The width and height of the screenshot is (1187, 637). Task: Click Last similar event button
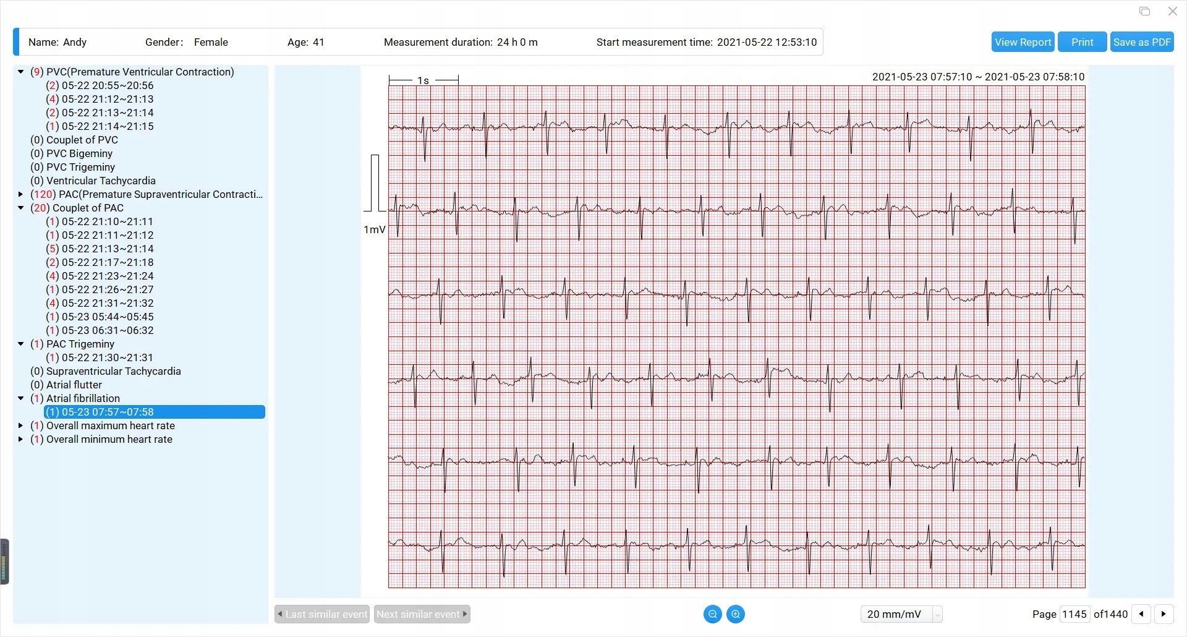(x=322, y=614)
